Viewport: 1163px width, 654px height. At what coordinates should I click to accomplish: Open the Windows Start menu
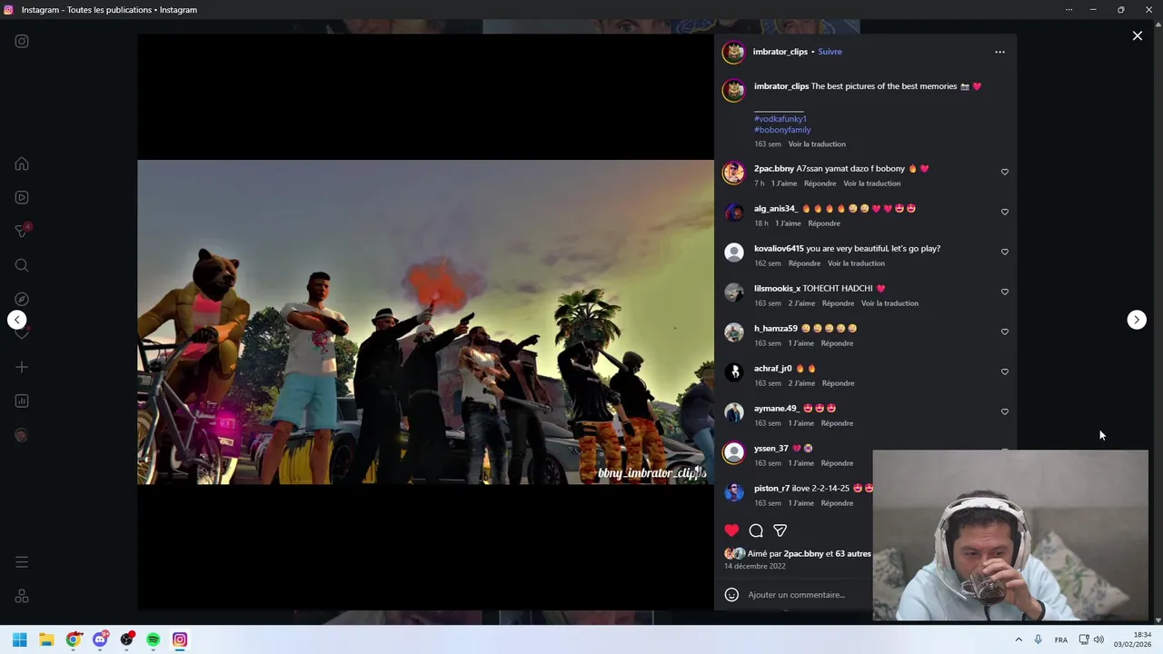[20, 639]
